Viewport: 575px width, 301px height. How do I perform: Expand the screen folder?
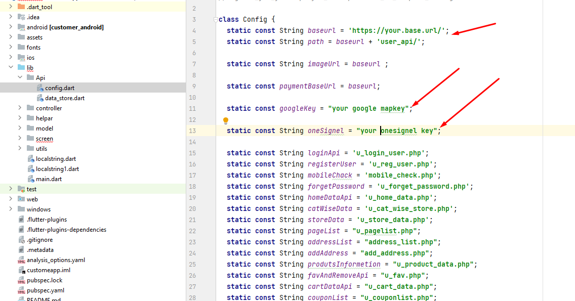coord(20,139)
